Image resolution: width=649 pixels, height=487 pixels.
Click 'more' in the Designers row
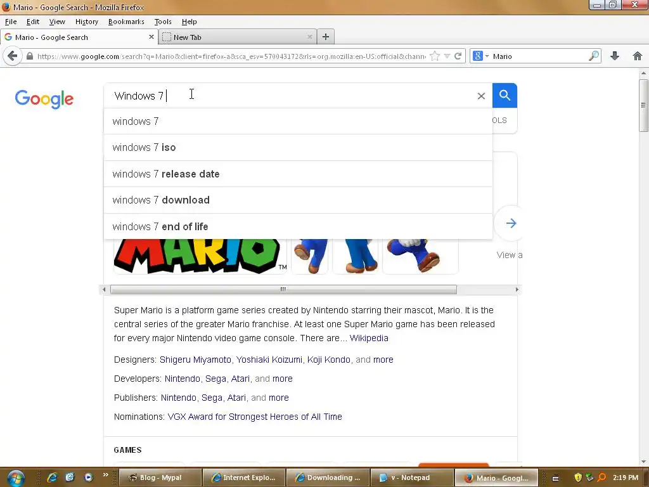pos(383,360)
